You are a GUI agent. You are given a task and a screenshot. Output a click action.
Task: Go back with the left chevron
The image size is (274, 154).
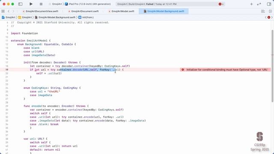[x=9, y=11]
